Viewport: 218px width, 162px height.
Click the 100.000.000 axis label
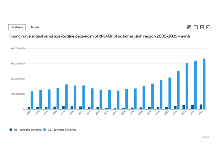(x=18, y=94)
